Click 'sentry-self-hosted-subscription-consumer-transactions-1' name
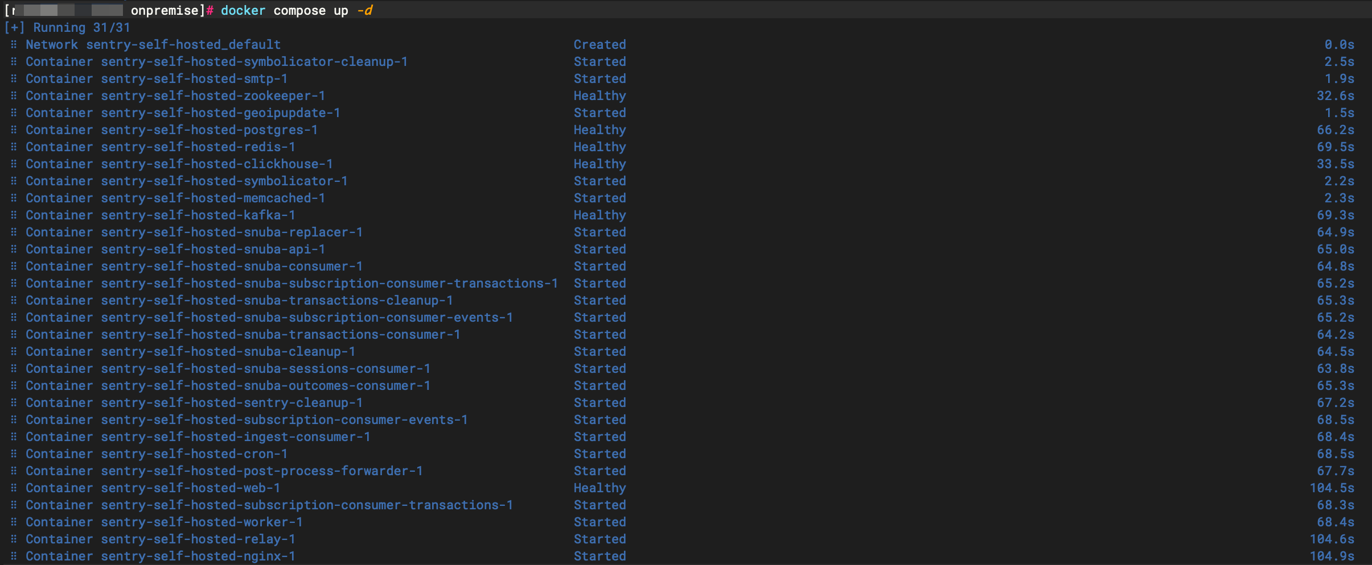The image size is (1372, 565). click(x=307, y=505)
